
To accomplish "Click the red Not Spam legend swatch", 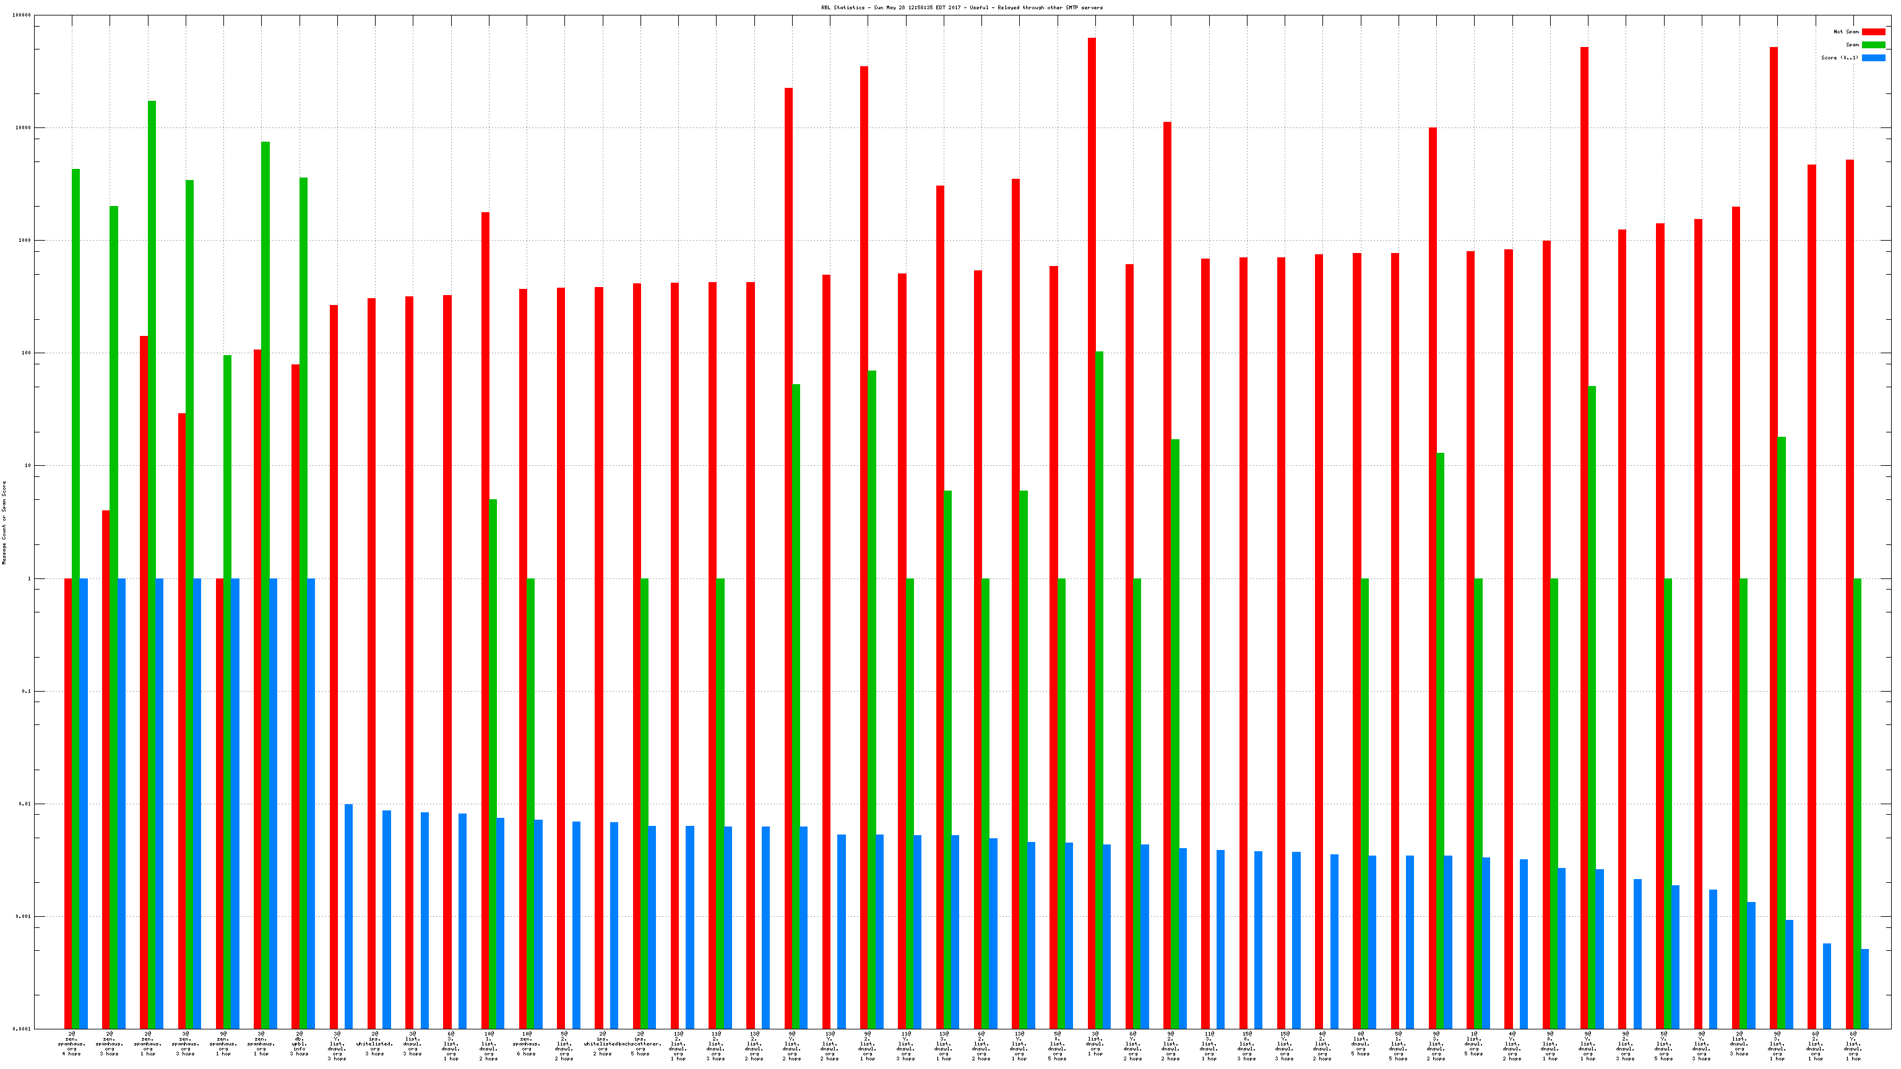I will [1873, 32].
